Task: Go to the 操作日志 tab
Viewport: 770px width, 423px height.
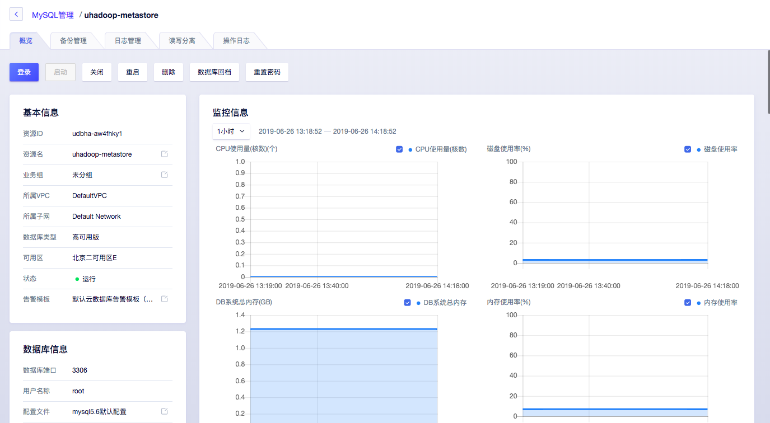Action: coord(236,41)
